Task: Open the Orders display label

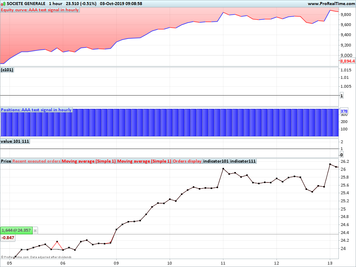Action: click(x=187, y=161)
